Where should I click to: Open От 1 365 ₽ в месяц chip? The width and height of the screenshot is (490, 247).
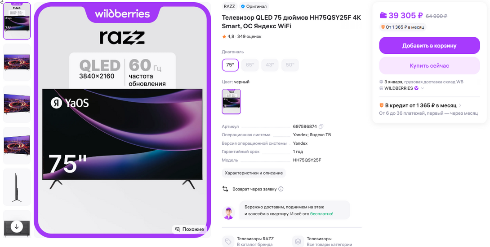[403, 27]
